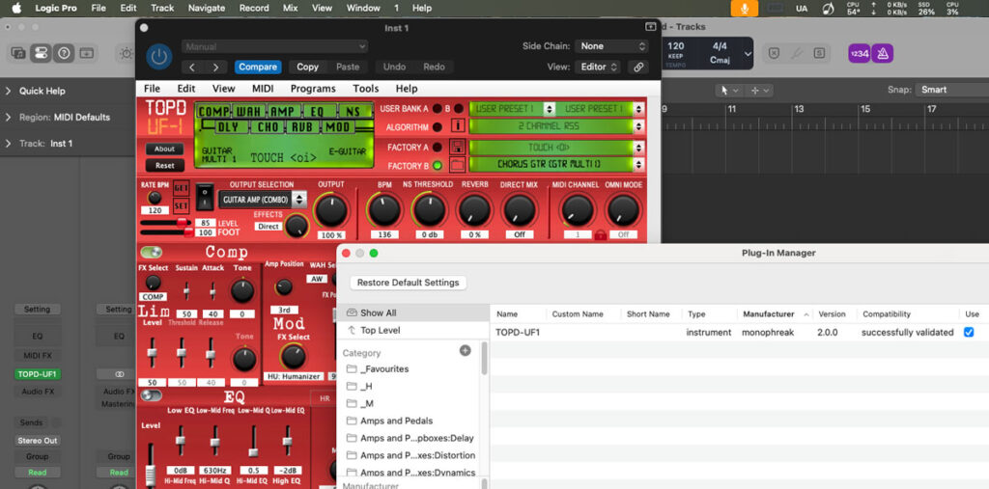Image resolution: width=989 pixels, height=489 pixels.
Task: Open the Apple menu
Action: 17,8
